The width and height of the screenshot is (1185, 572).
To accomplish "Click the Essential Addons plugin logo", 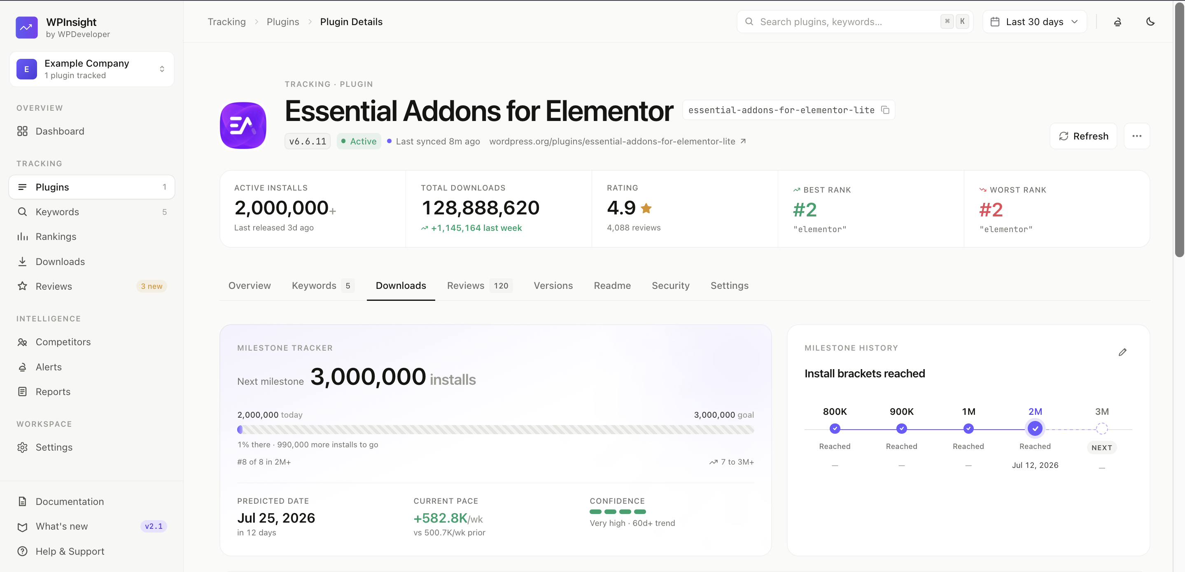I will click(243, 126).
